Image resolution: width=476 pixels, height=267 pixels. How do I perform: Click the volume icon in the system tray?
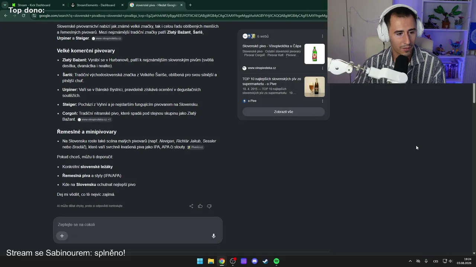(450, 261)
